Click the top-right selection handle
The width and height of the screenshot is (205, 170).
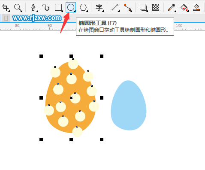(x=102, y=56)
